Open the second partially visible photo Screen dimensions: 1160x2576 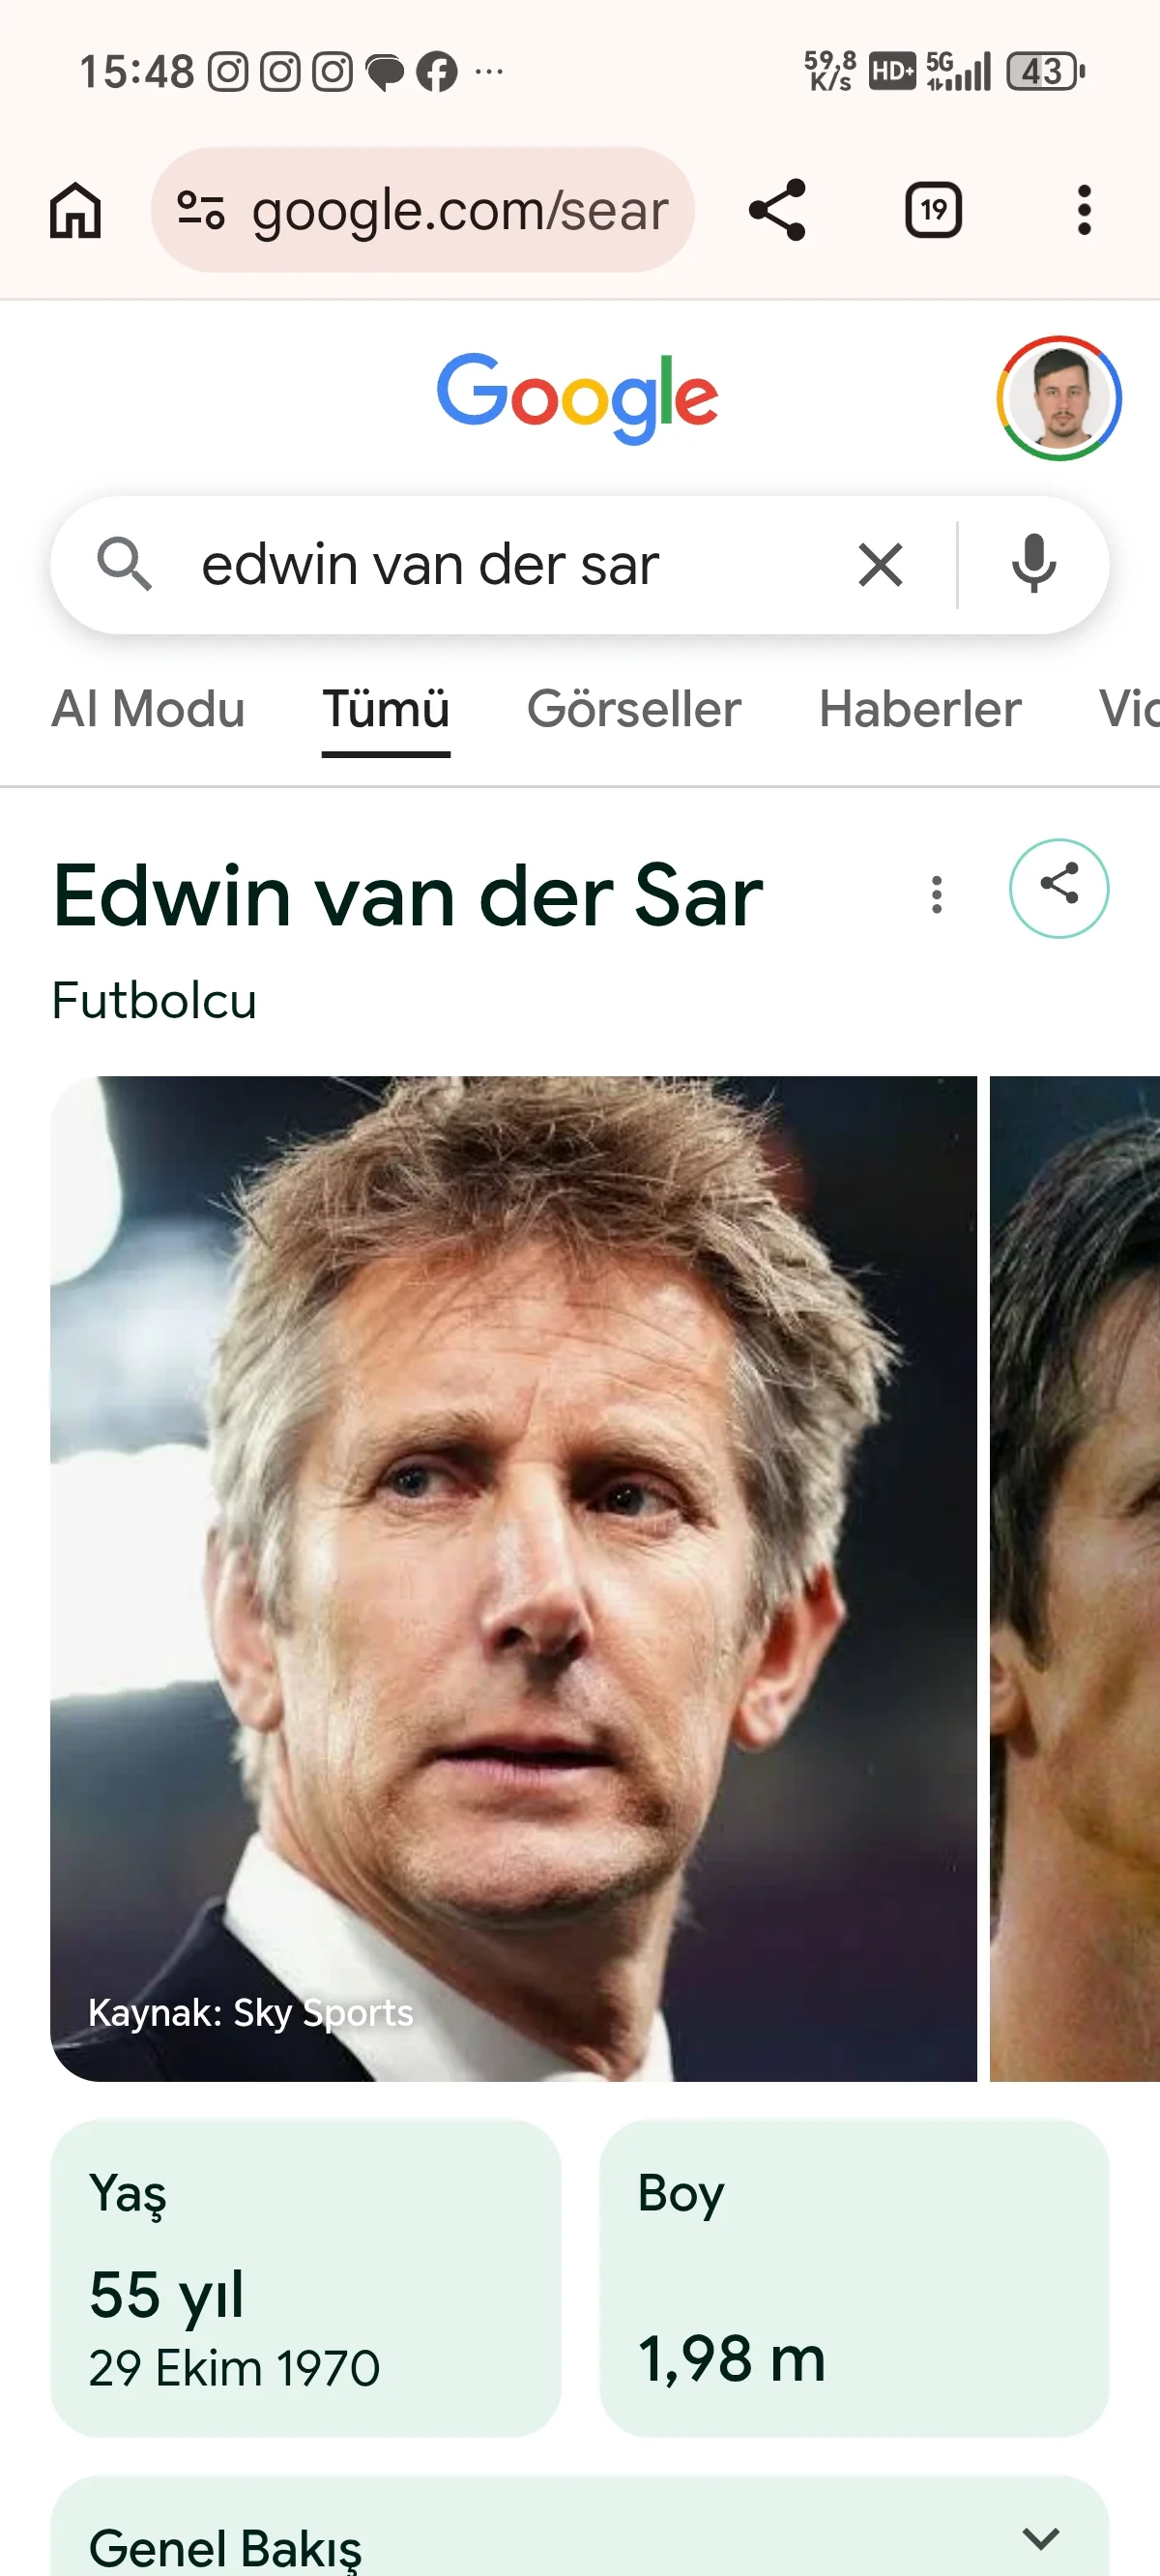(1075, 1579)
